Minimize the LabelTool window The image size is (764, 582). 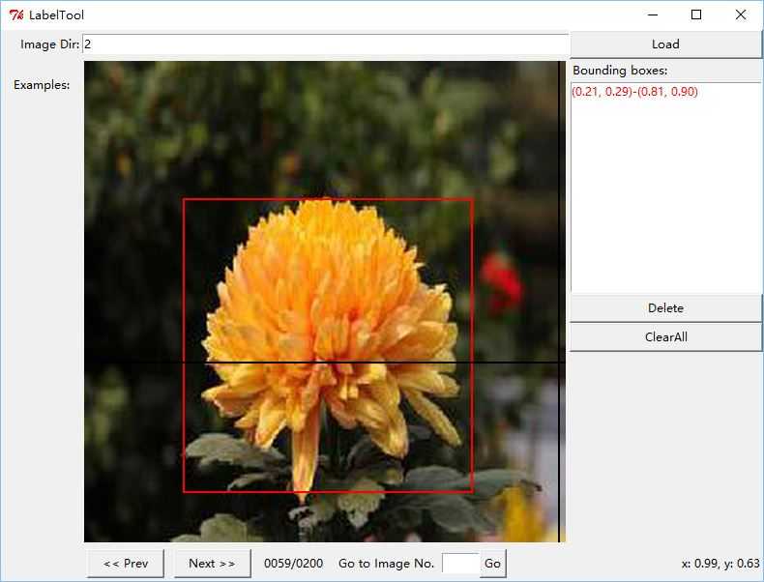(653, 15)
